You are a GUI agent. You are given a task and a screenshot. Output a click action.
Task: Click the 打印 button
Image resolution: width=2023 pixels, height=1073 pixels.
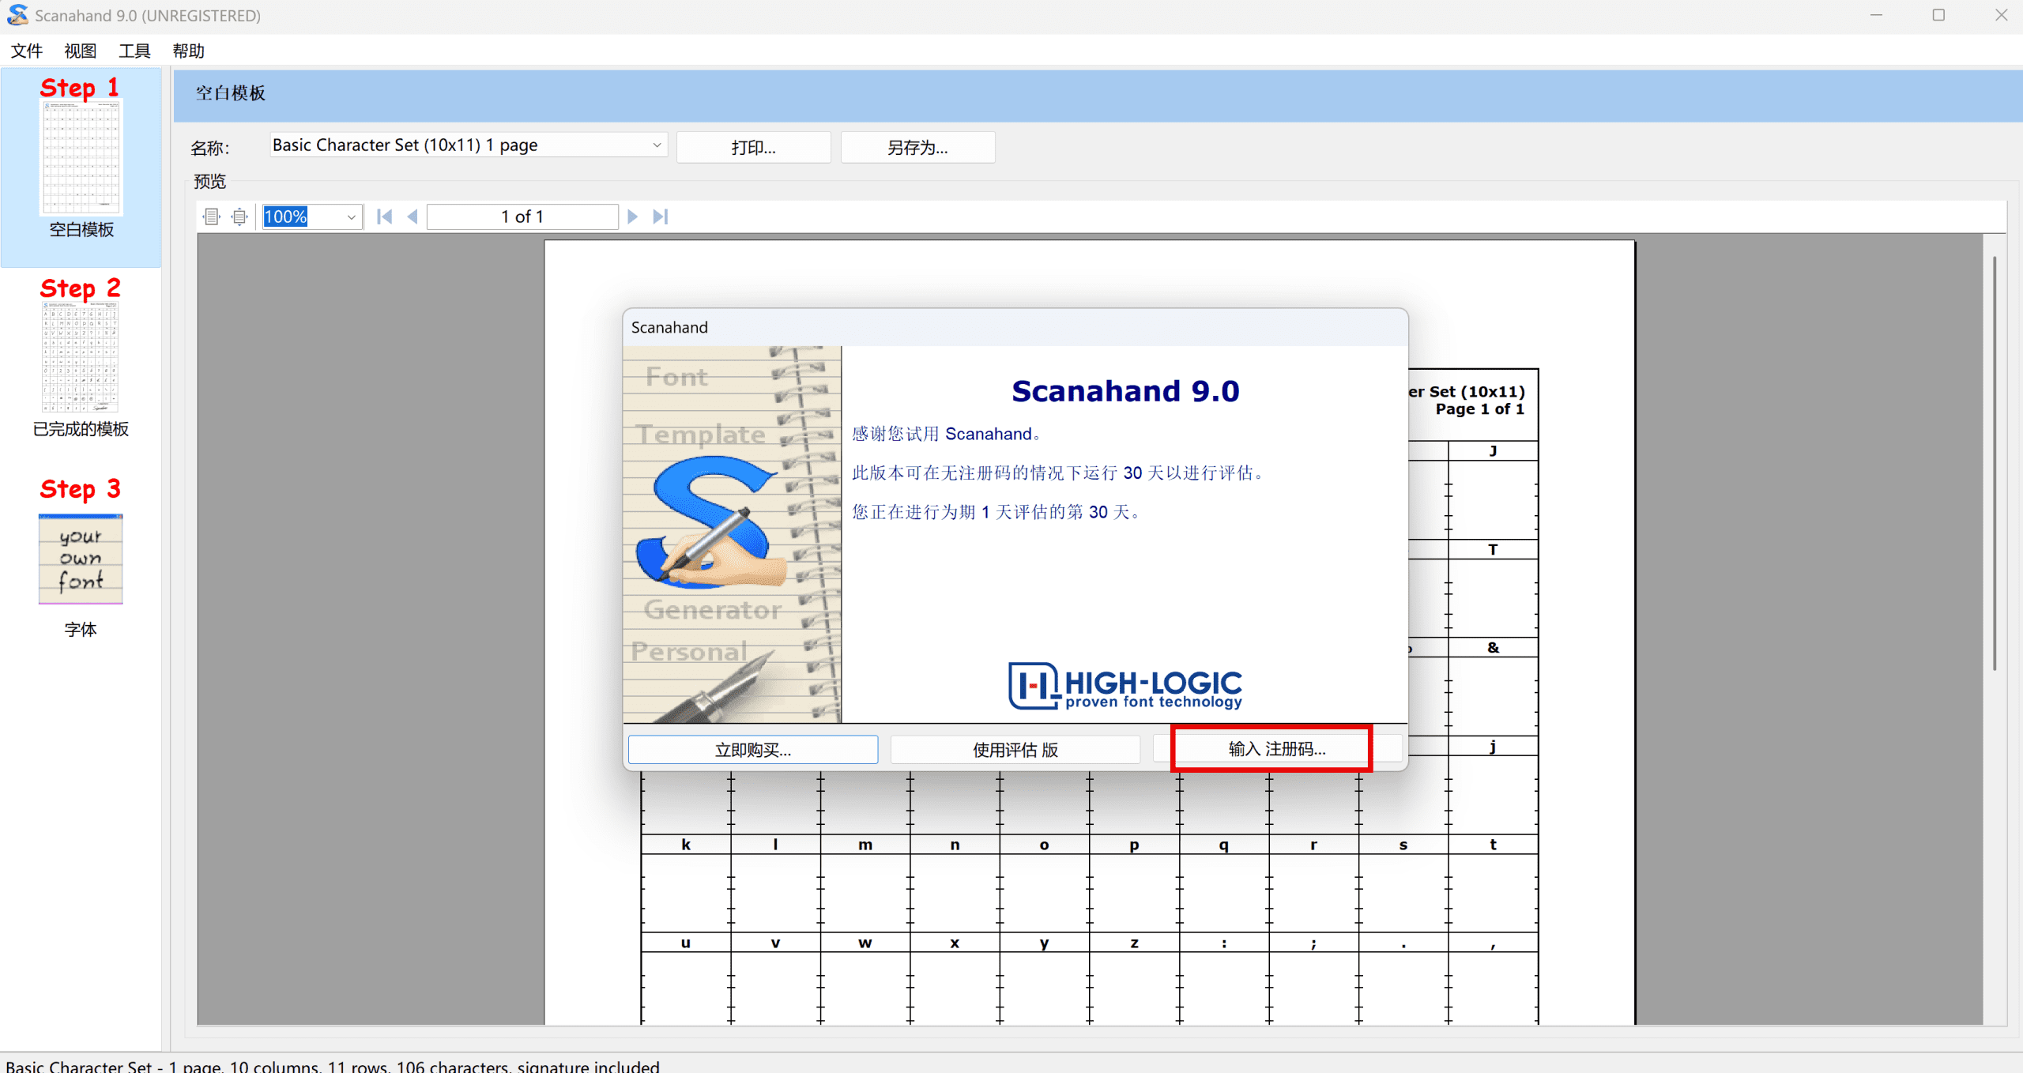coord(753,148)
